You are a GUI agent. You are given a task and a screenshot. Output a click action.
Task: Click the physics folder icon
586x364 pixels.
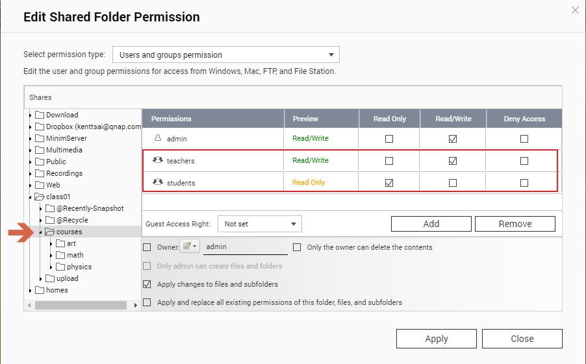click(60, 267)
